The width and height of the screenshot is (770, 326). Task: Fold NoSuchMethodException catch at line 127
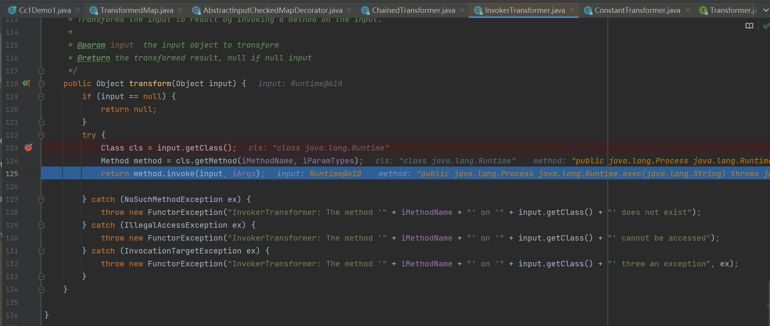tap(41, 199)
